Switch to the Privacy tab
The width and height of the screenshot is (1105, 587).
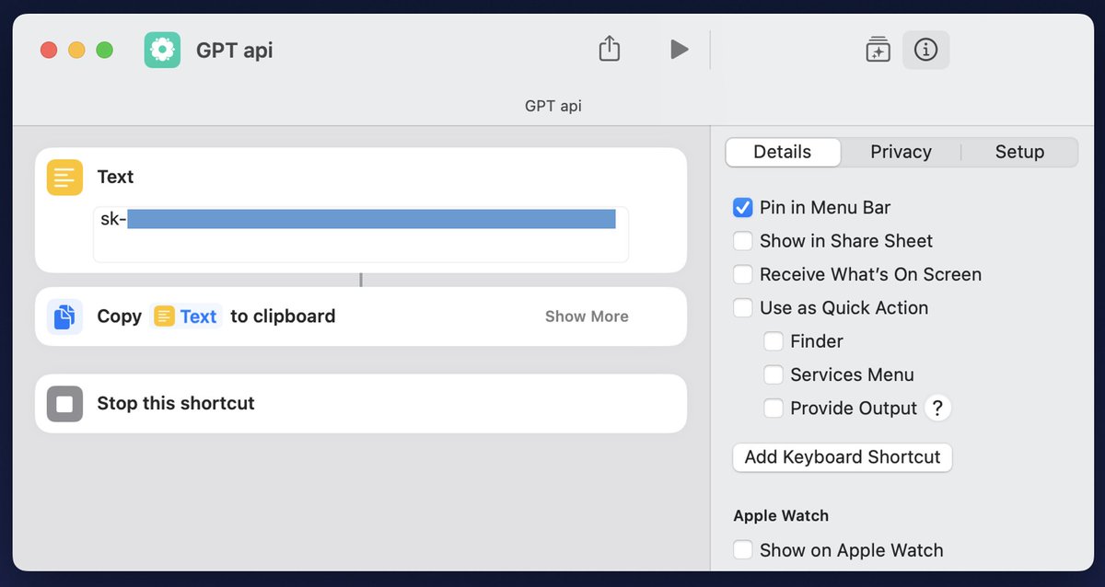point(901,152)
